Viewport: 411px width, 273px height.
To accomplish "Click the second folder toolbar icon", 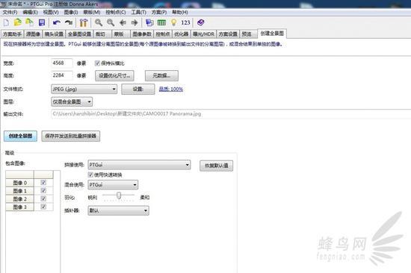I will [x=29, y=23].
